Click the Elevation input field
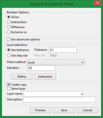103x118 pixels. point(41,68)
